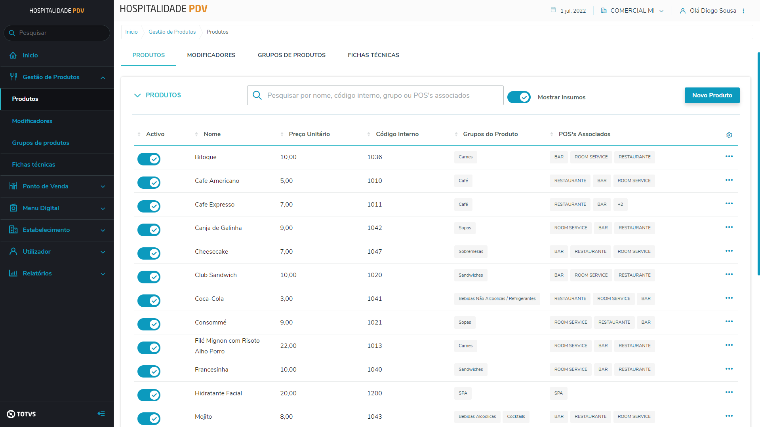Collapse the sidebar using the bottom icon
760x427 pixels.
(101, 414)
